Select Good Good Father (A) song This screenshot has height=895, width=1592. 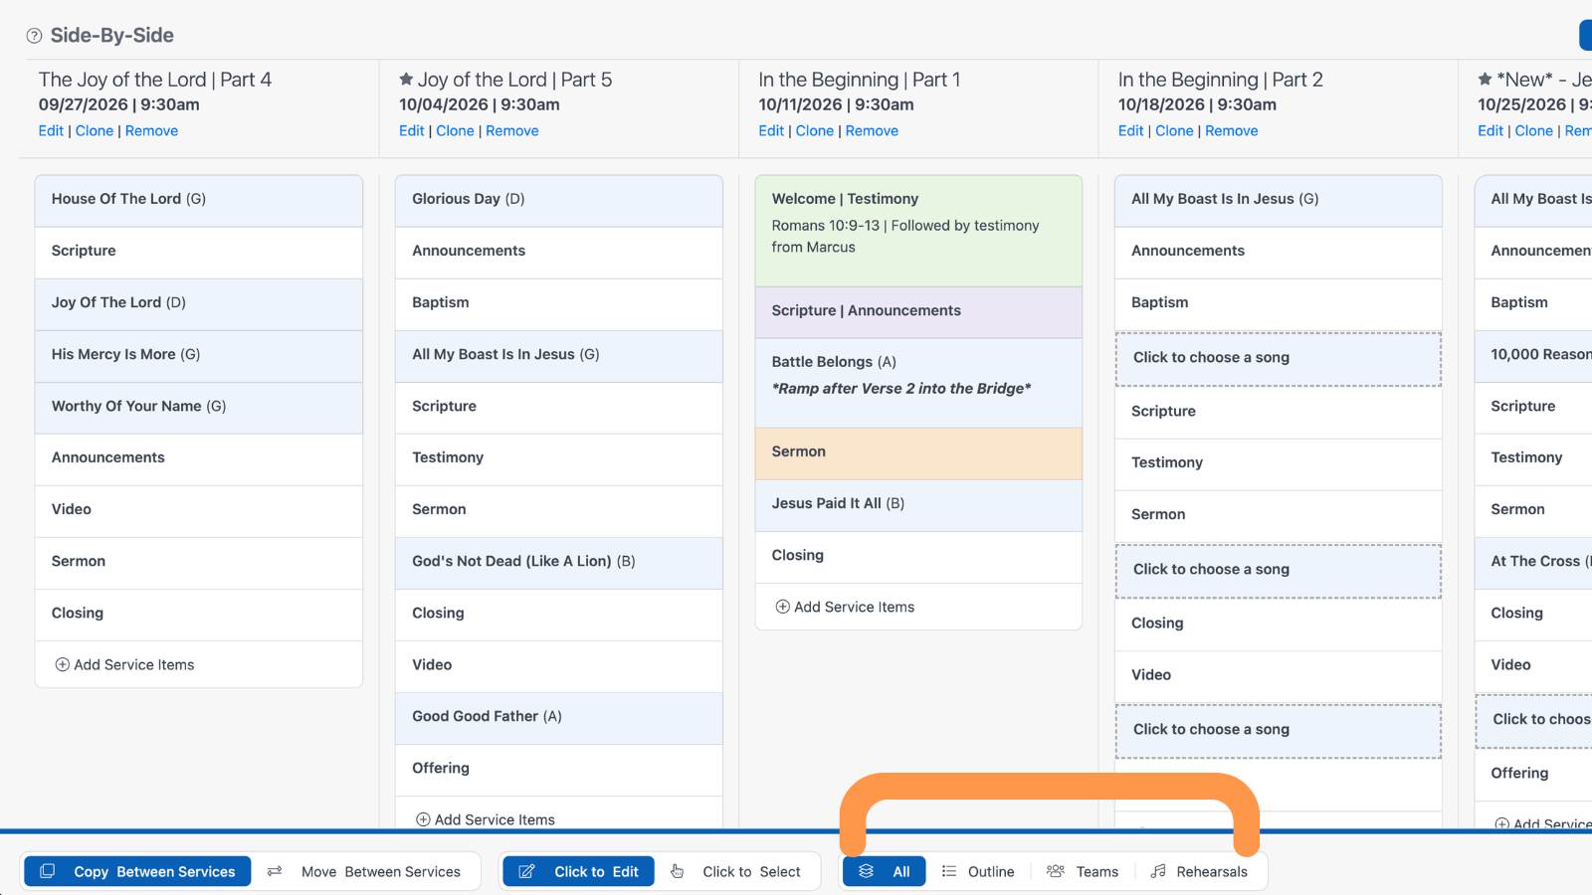(x=559, y=718)
